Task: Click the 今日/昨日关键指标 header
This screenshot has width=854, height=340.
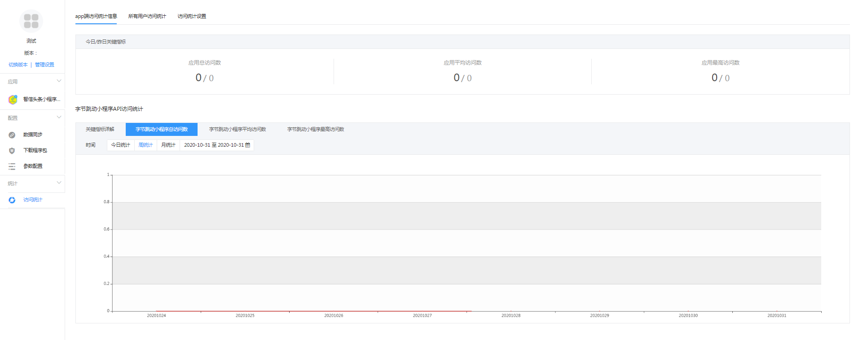Action: [106, 42]
